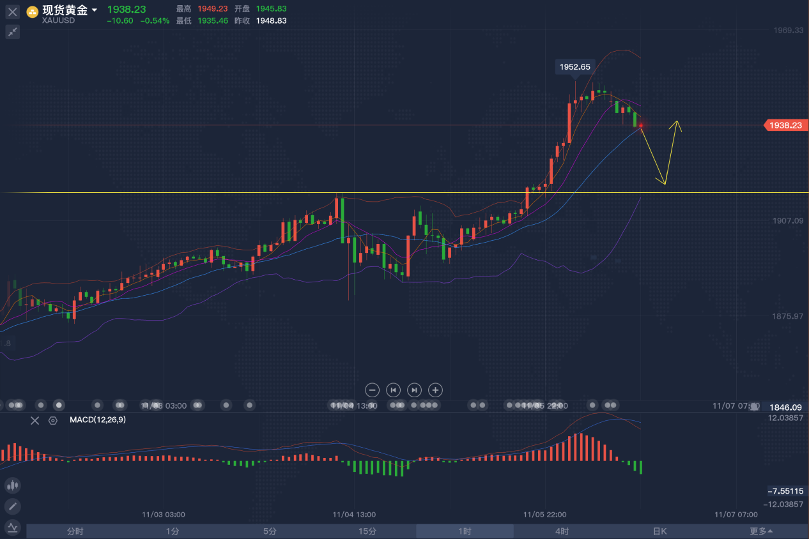This screenshot has width=809, height=539.
Task: Switch to the 日K timeframe tab
Action: [x=659, y=531]
